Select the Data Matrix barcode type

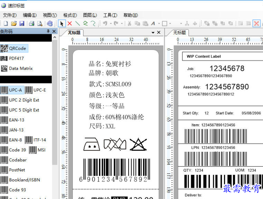coord(16,69)
